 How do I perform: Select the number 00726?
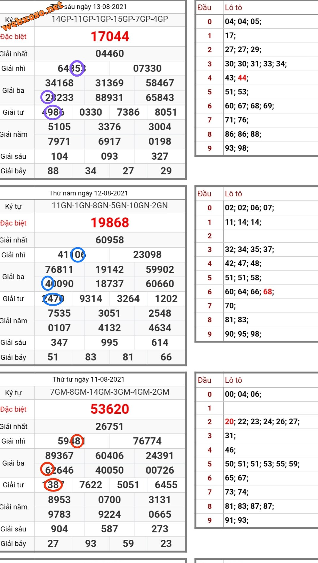(160, 470)
